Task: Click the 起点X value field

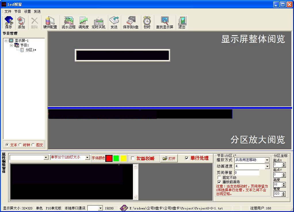Action: pos(278,165)
